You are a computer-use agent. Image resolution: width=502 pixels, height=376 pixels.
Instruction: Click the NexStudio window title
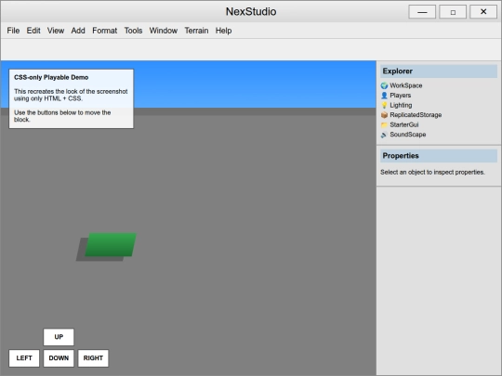[x=251, y=11]
